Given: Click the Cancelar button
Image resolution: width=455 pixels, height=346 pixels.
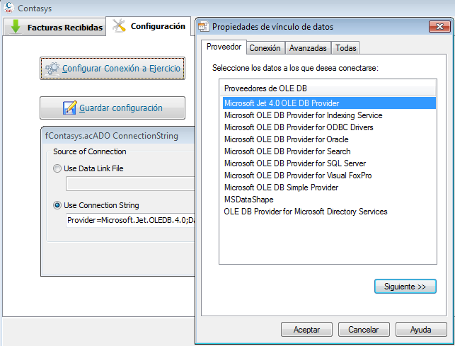Looking at the screenshot, I should coord(364,330).
